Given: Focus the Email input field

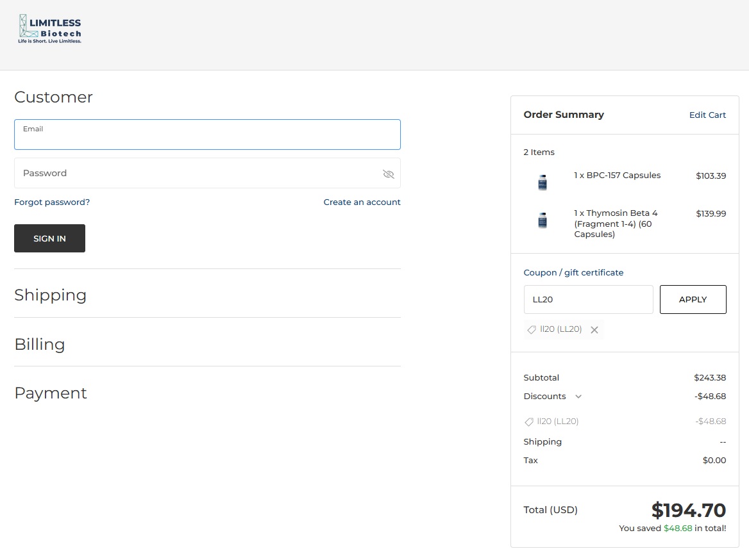Looking at the screenshot, I should 207,135.
